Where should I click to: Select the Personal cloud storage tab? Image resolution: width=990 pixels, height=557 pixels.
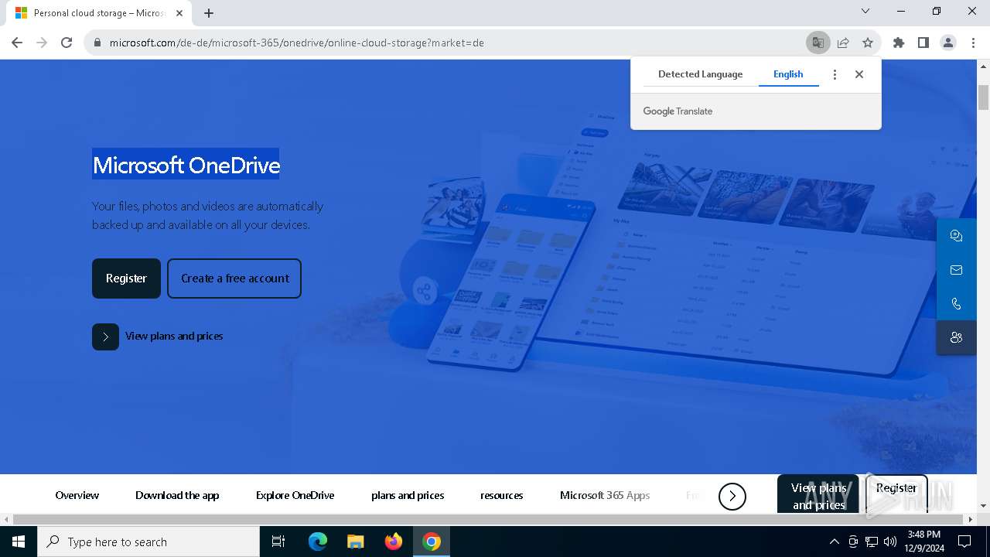pyautogui.click(x=99, y=13)
